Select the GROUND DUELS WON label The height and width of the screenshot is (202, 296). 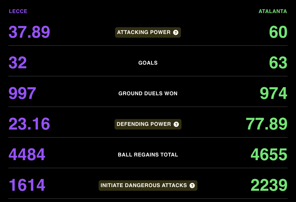[x=148, y=93]
